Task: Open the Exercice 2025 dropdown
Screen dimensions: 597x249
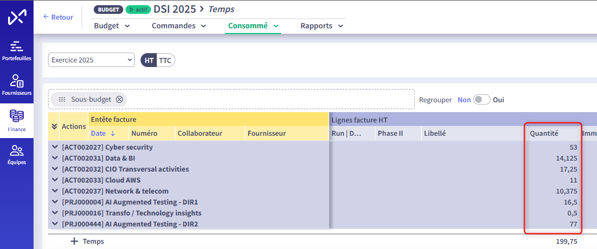Action: 91,60
